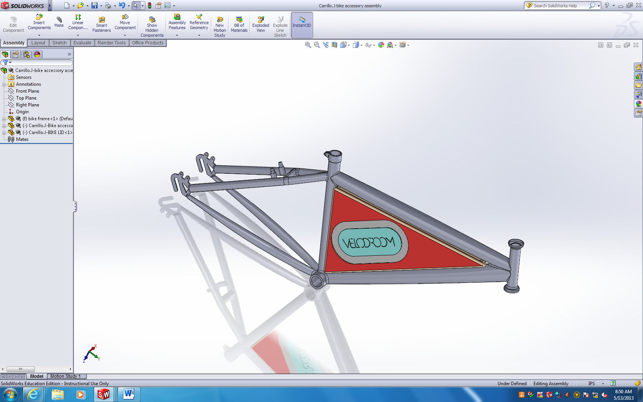
Task: Expand the SolidWorks menu flyout arrow
Action: (x=50, y=5)
